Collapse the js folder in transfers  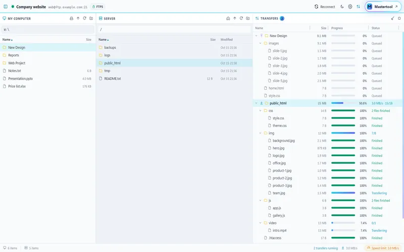pos(261,200)
